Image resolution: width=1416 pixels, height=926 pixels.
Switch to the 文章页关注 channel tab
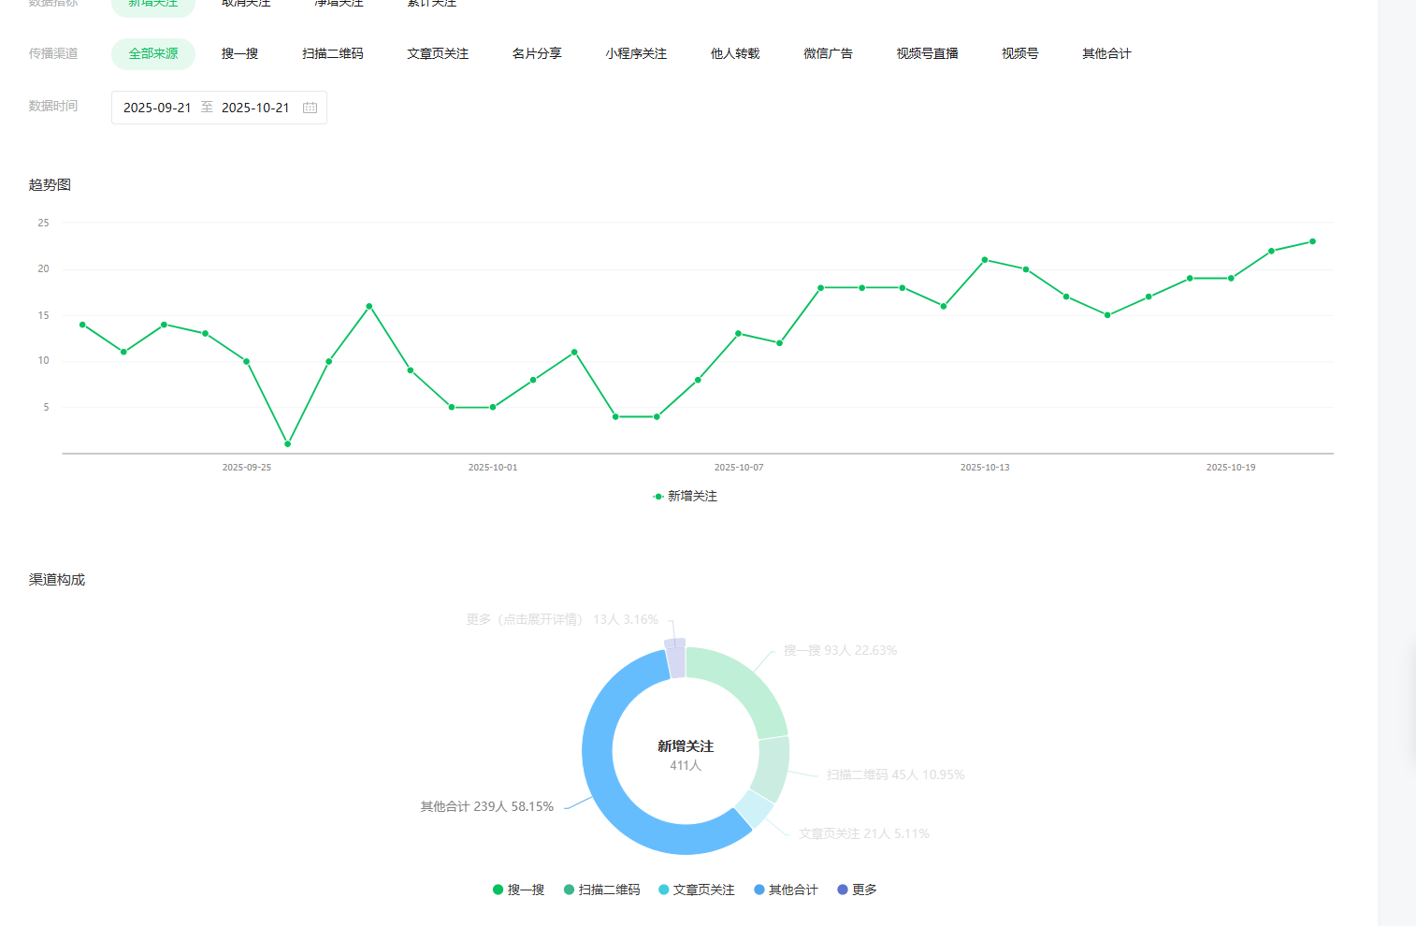438,54
